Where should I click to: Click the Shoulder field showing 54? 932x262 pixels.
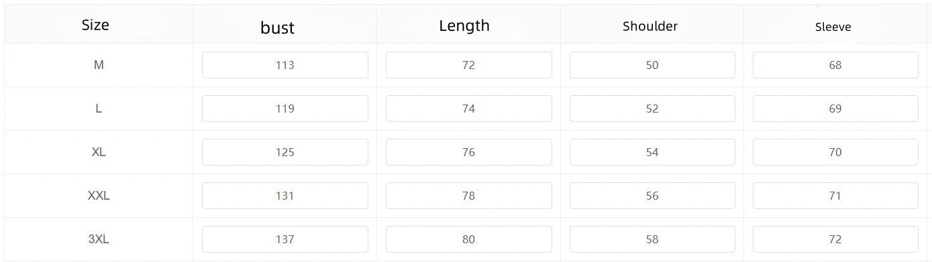652,152
